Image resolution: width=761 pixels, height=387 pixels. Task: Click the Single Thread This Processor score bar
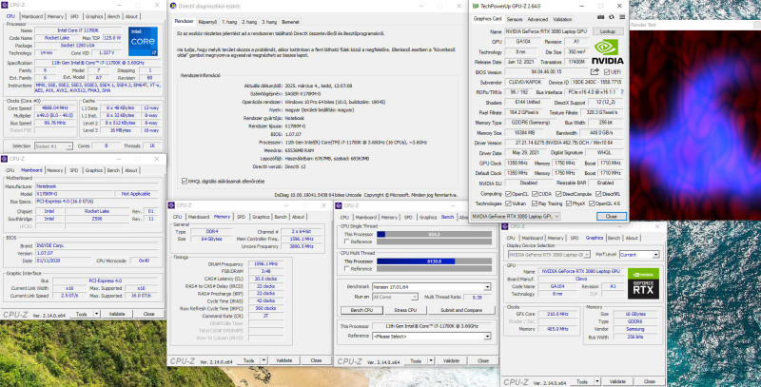(x=434, y=234)
